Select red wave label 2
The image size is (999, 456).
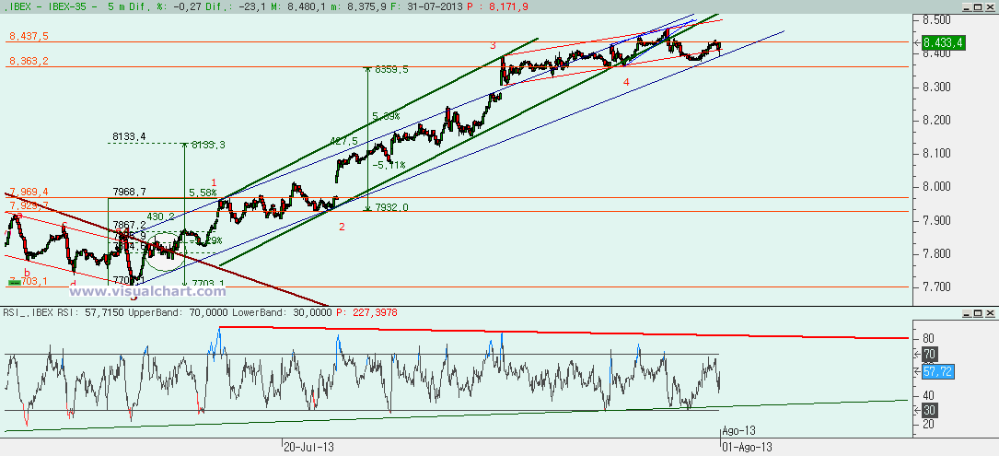(343, 227)
